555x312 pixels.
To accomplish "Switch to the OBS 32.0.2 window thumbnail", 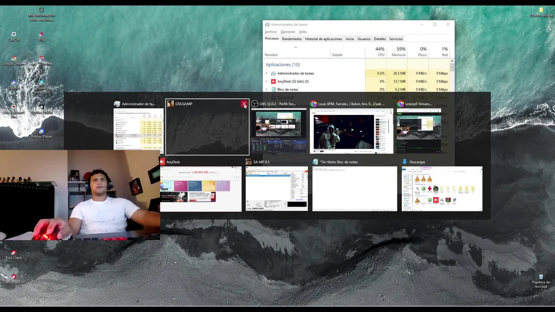I will coord(279,132).
